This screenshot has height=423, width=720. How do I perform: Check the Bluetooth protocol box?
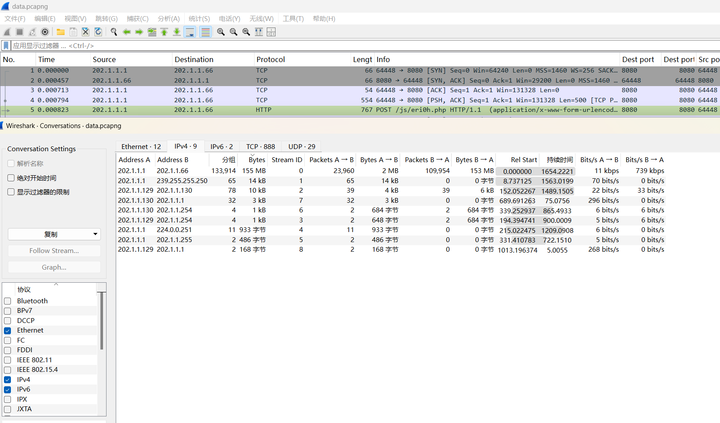[7, 301]
